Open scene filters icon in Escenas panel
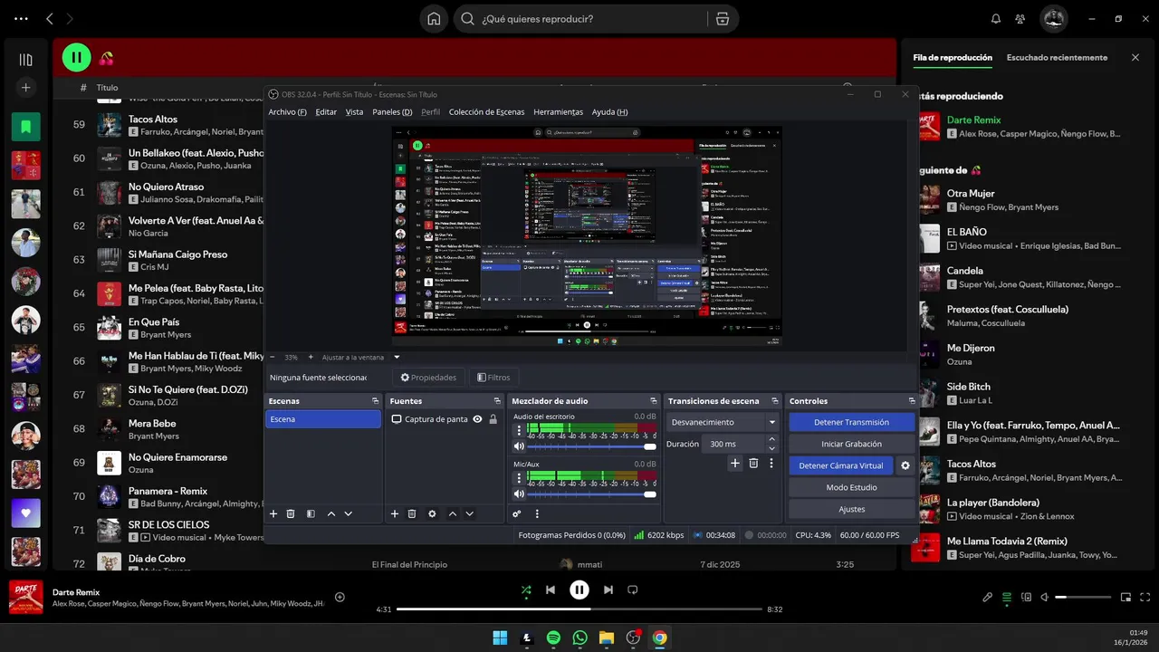This screenshot has width=1159, height=652. (x=311, y=513)
